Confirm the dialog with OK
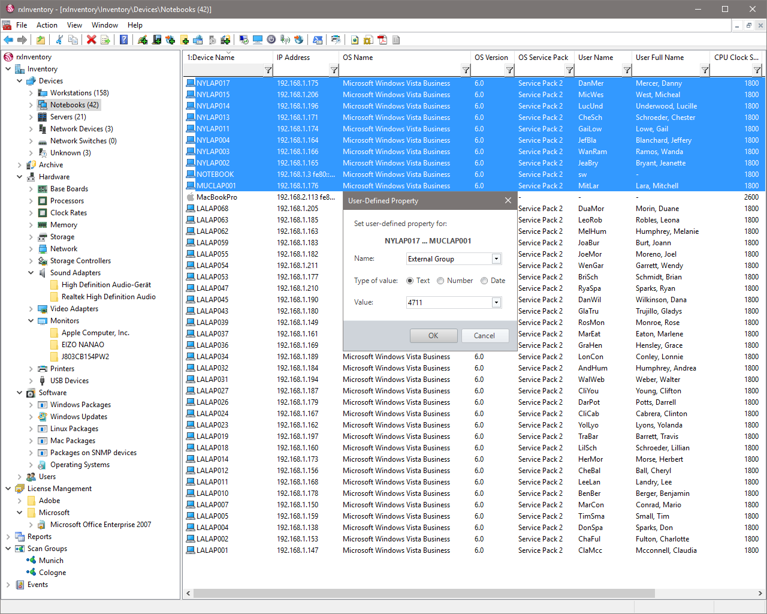 coord(433,336)
